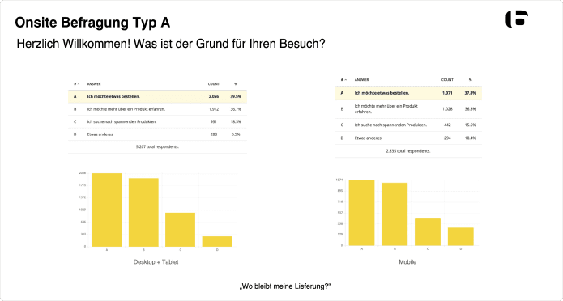Select the ANSWER column header in Desktop table

(94, 84)
